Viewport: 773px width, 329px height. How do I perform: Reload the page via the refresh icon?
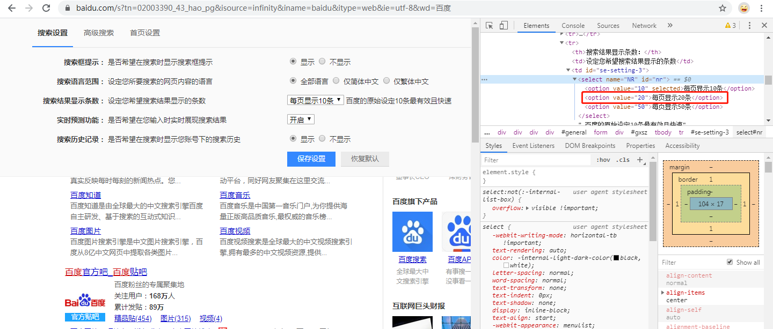pyautogui.click(x=46, y=8)
